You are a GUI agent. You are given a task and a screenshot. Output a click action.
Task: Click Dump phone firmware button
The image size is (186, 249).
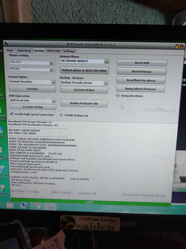(140, 89)
